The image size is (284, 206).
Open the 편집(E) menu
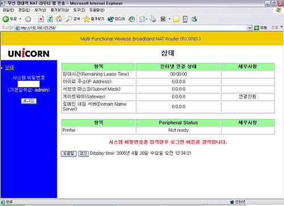click(x=24, y=10)
